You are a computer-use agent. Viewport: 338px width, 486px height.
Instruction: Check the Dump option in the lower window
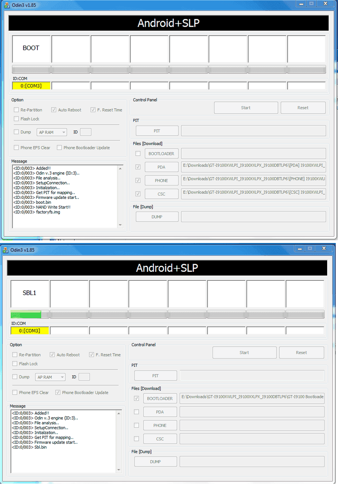15,377
